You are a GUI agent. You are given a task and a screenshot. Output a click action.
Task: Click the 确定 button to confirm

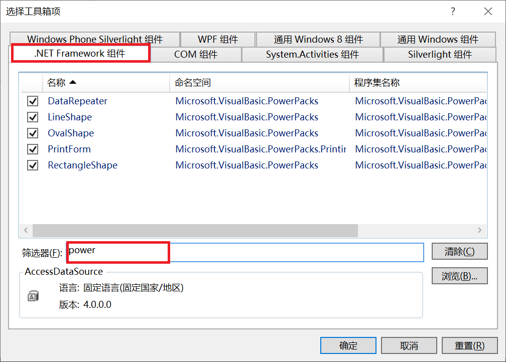348,345
